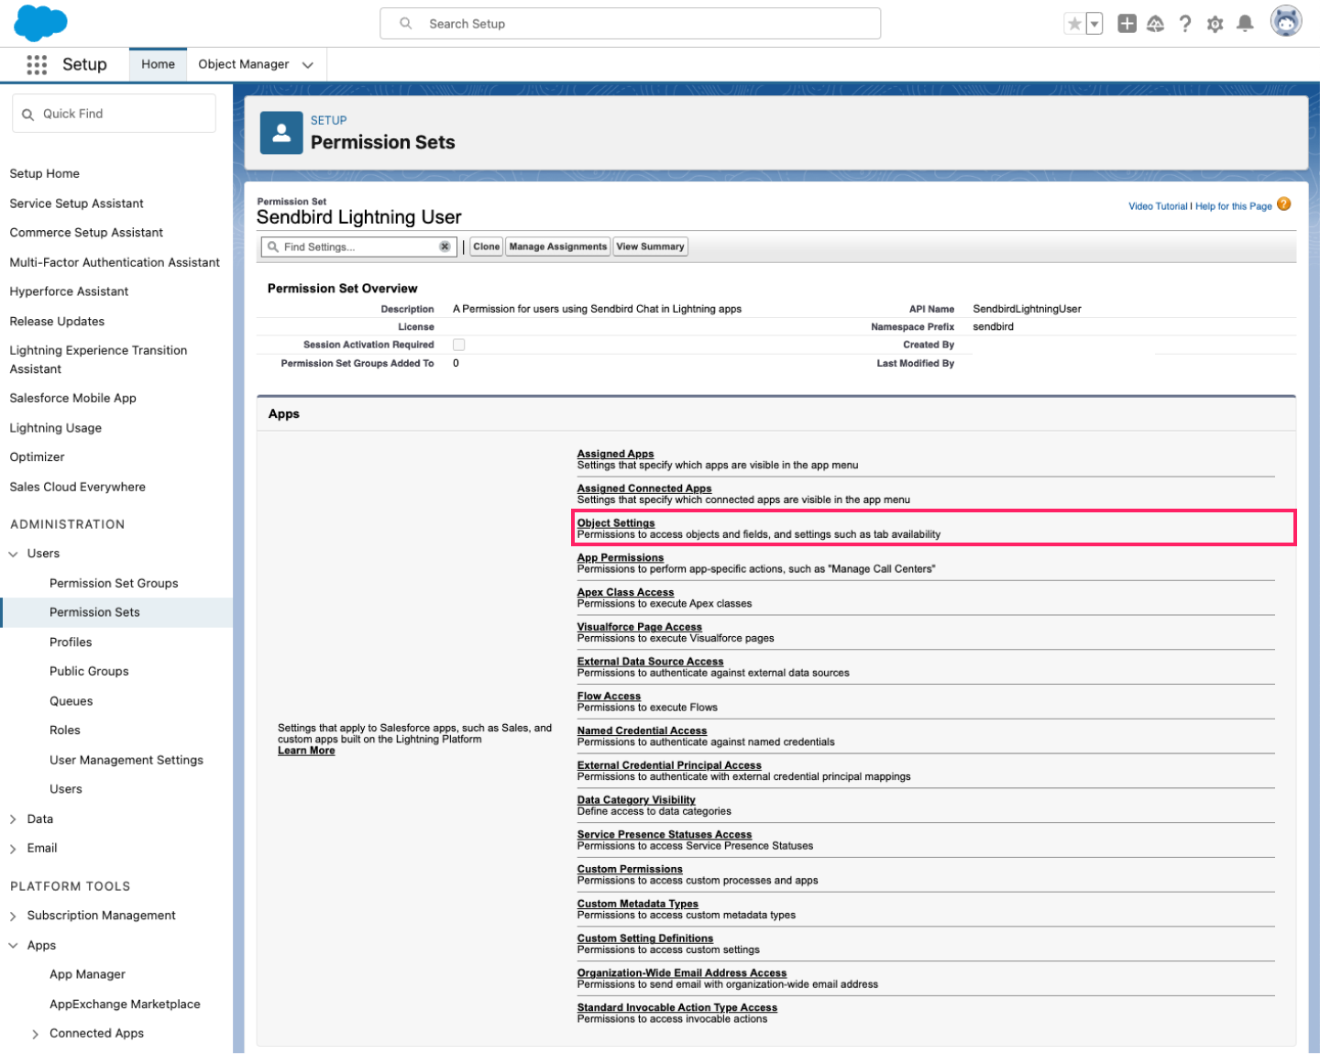This screenshot has height=1054, width=1320.
Task: Collapse the Users section in sidebar
Action: [x=14, y=554]
